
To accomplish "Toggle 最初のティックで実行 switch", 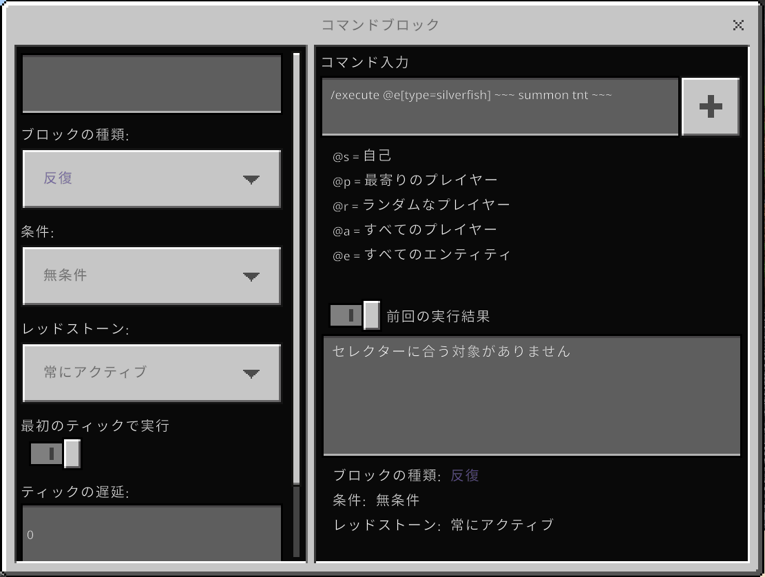I will [55, 454].
